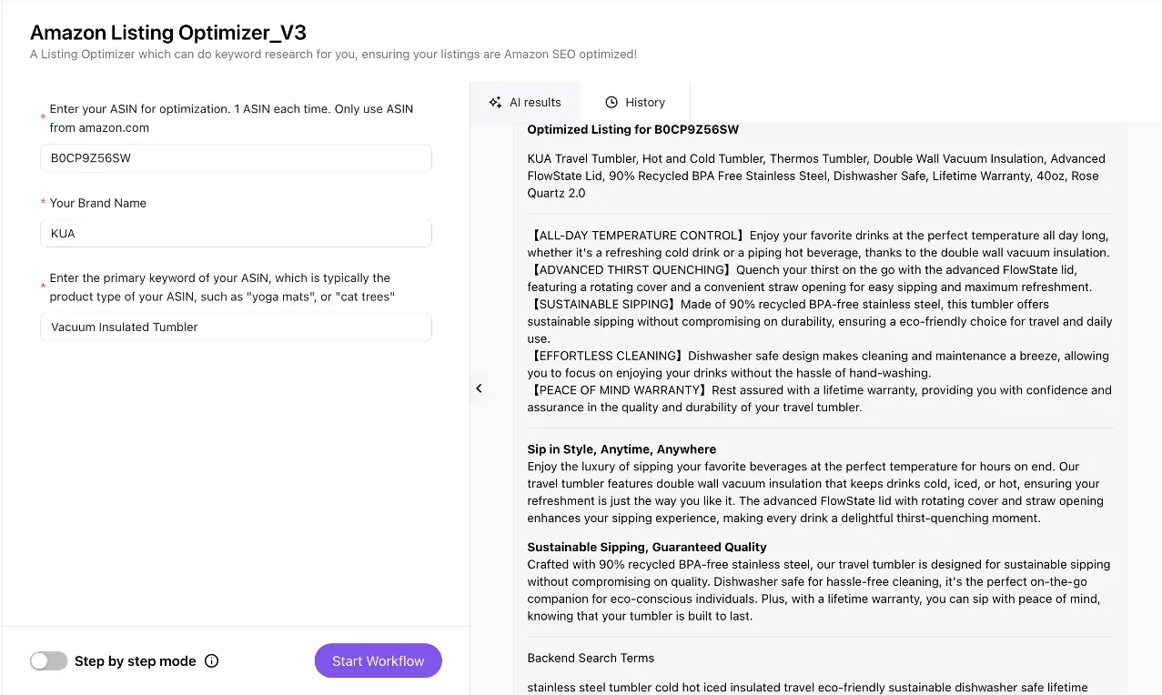Enable the Step by step mode switch
Screen dimensions: 1162x695
(x=49, y=661)
